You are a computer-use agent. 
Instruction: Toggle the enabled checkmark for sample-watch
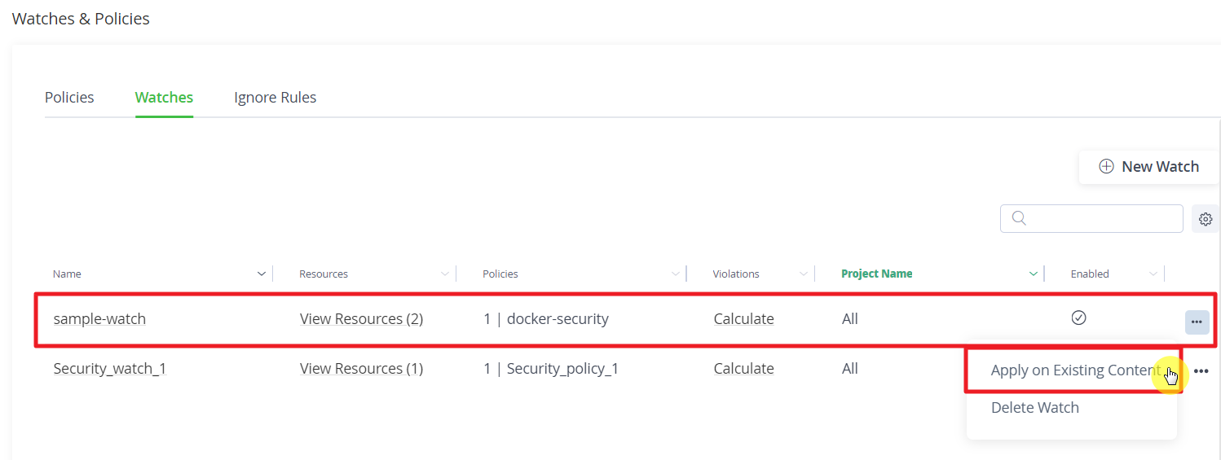click(1078, 318)
